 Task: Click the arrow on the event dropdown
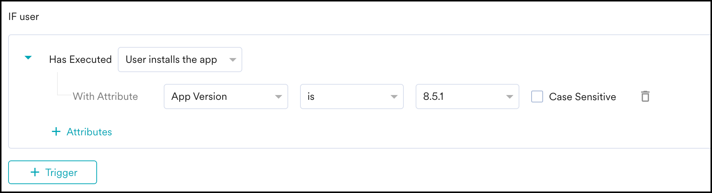pos(233,60)
